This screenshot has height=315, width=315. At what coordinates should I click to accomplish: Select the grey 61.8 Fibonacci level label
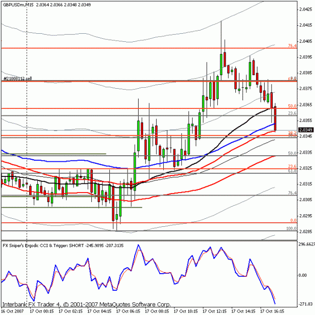tap(292, 171)
